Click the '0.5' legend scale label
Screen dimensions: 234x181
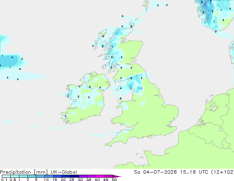[13, 180]
